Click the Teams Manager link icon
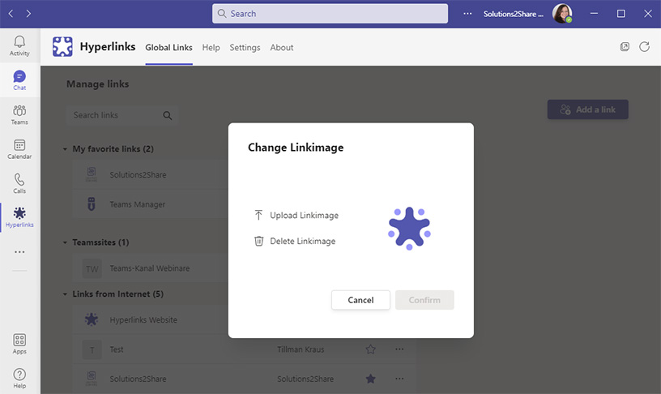The width and height of the screenshot is (661, 394). (92, 204)
